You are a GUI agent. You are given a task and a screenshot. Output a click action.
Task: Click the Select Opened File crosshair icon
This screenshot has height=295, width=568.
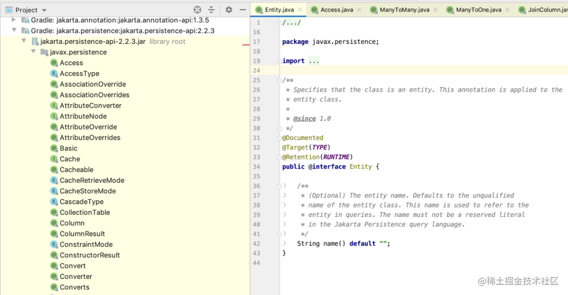pyautogui.click(x=196, y=9)
